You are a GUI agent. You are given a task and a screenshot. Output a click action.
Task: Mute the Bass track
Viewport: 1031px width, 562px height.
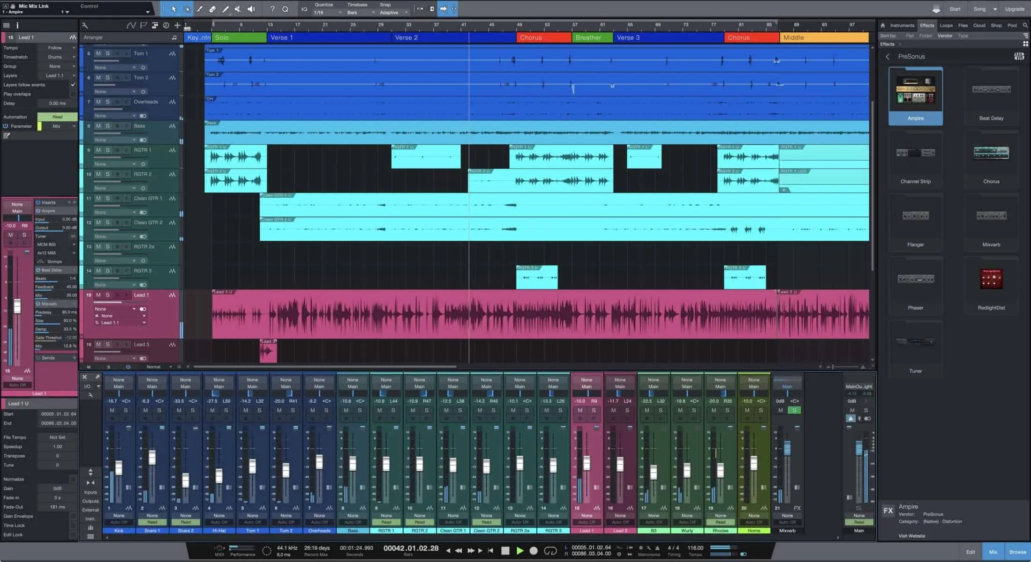click(x=98, y=126)
